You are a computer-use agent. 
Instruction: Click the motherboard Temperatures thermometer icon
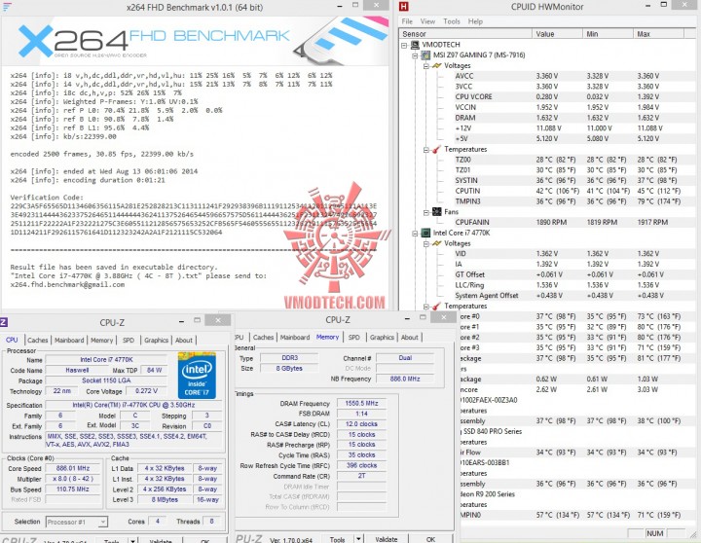point(437,149)
